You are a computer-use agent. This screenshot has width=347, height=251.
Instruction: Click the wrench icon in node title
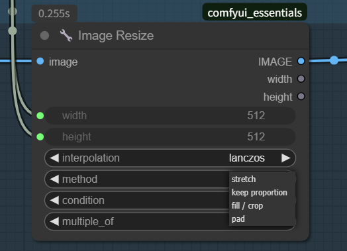66,35
